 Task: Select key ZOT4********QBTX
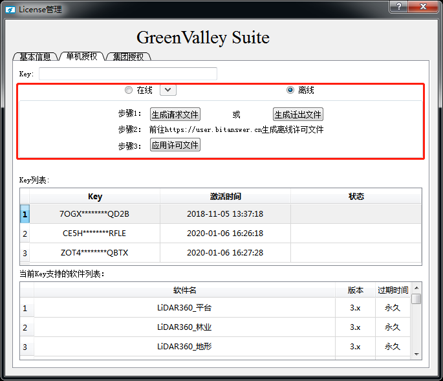(94, 253)
